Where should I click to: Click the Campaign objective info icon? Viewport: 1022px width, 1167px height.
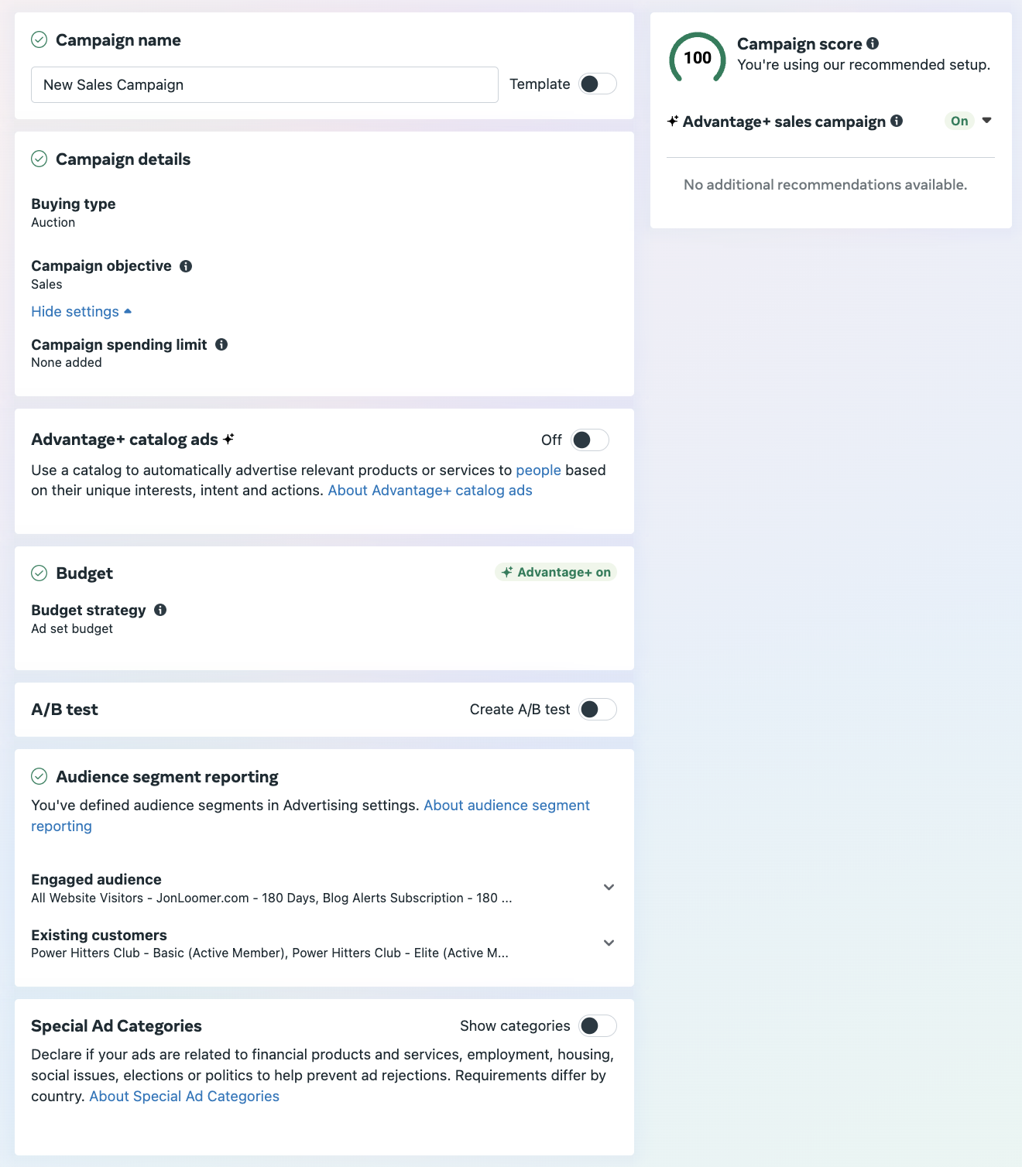click(x=186, y=266)
